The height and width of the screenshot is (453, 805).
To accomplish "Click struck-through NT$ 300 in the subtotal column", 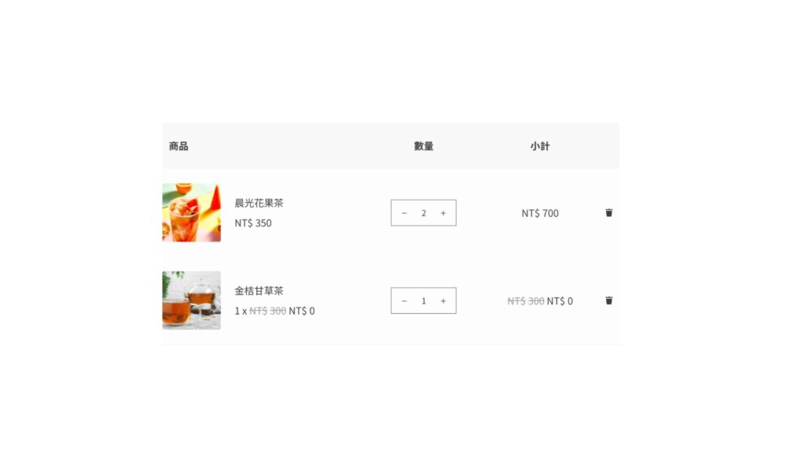I will pyautogui.click(x=526, y=301).
